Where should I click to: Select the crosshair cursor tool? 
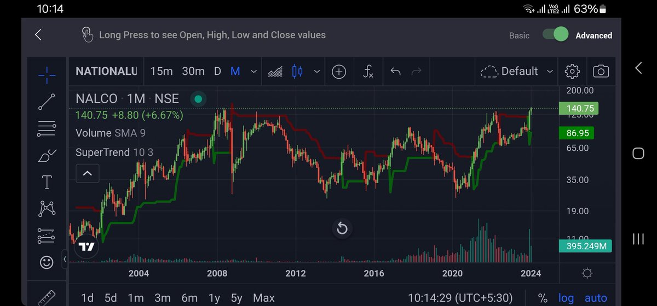[47, 75]
